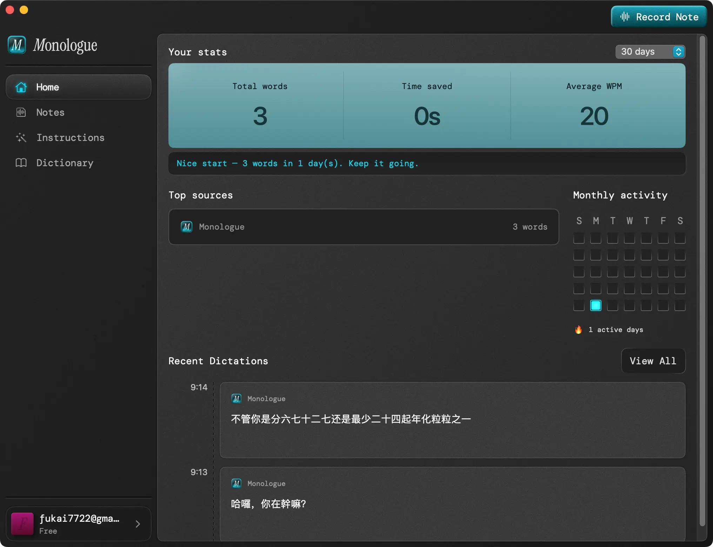This screenshot has height=547, width=713.
Task: Open the Instructions section
Action: pos(79,137)
